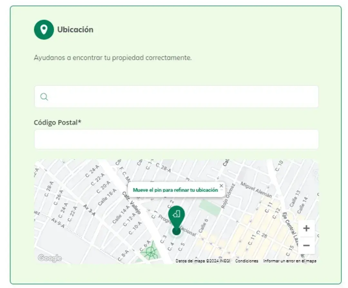Click the green Ubicación location pin icon

(x=43, y=29)
